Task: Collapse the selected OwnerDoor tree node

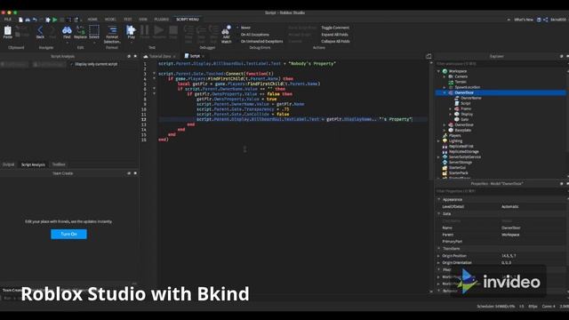Action: point(445,92)
